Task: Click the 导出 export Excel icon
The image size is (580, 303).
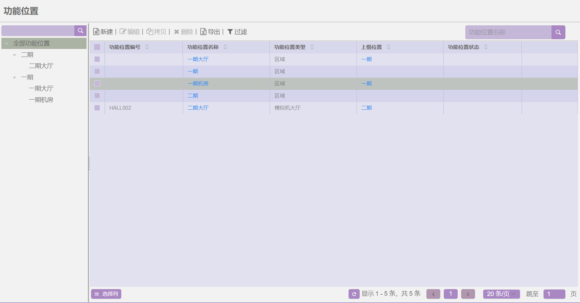Action: 203,32
